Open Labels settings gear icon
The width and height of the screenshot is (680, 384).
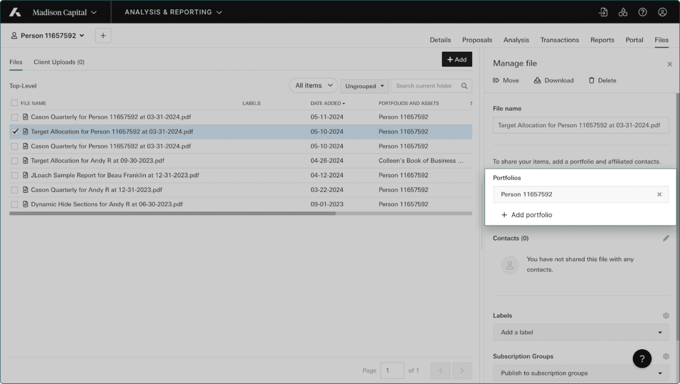coord(666,316)
